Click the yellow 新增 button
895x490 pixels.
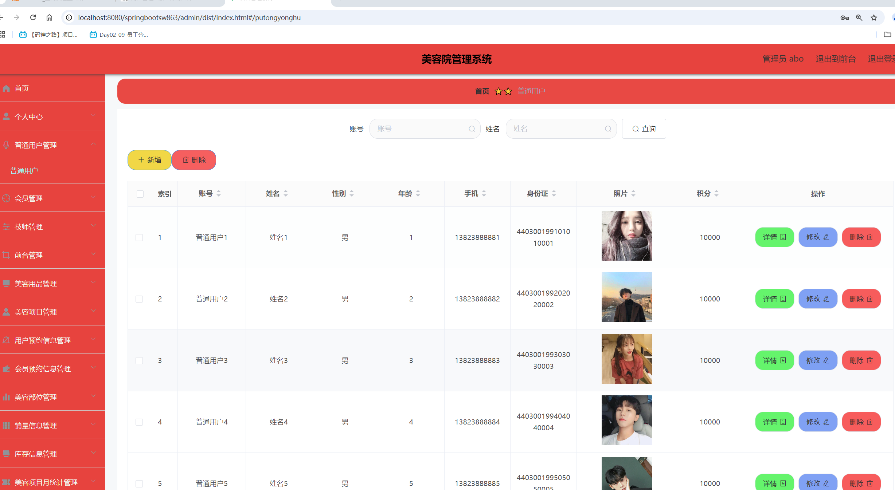pos(149,160)
